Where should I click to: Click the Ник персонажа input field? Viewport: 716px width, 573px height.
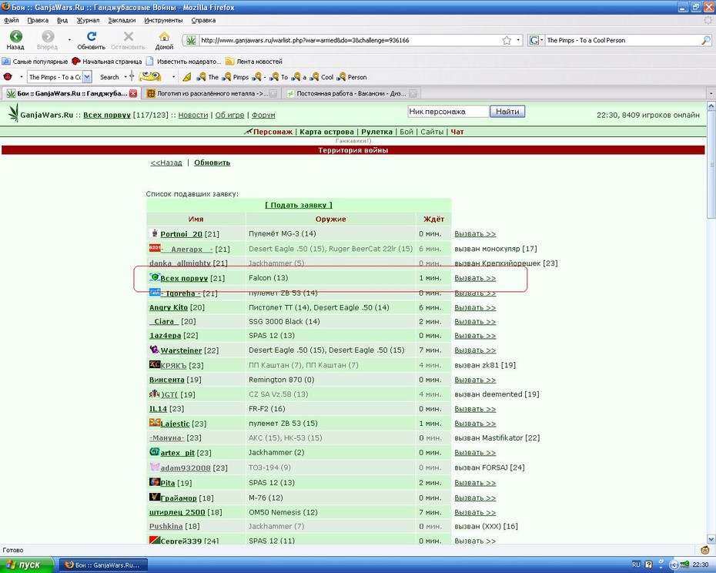448,112
